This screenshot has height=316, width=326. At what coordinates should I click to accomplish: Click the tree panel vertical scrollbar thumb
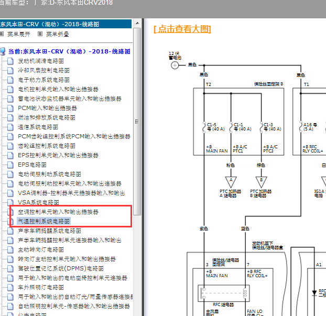137,122
